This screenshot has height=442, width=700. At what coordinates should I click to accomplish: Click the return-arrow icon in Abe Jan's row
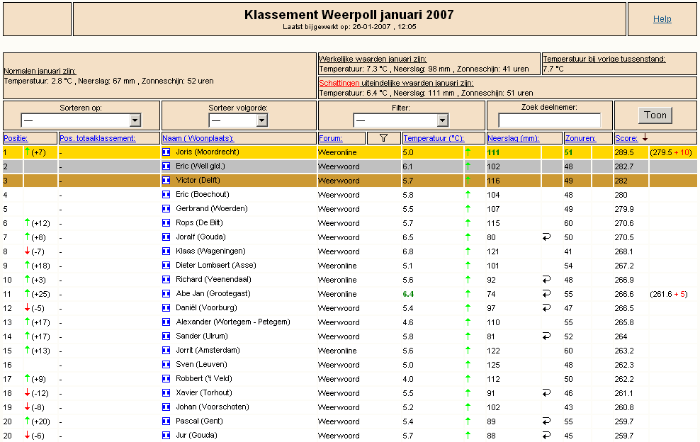[546, 294]
